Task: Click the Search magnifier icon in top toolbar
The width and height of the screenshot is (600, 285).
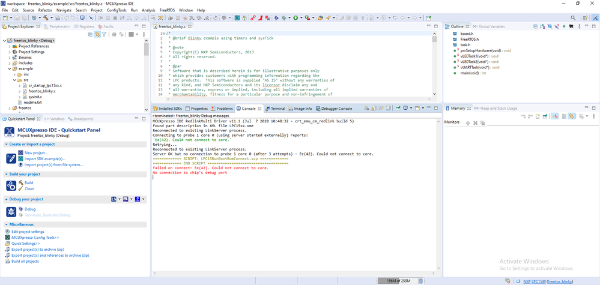Action: [573, 17]
